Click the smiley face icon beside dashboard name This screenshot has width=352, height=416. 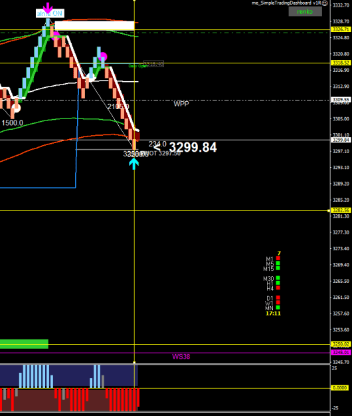click(x=325, y=3)
